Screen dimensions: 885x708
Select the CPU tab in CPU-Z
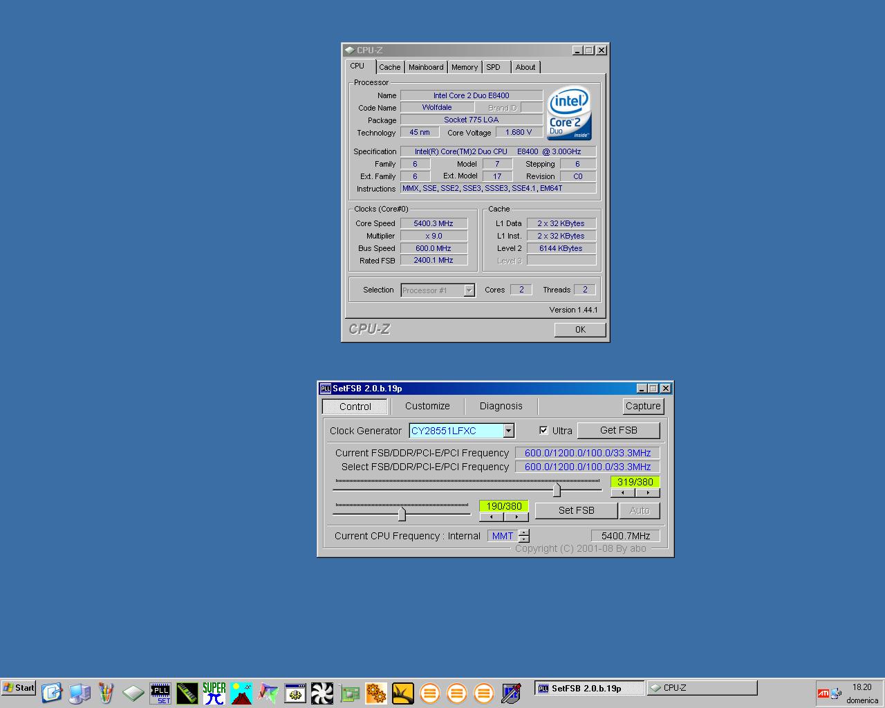[357, 66]
